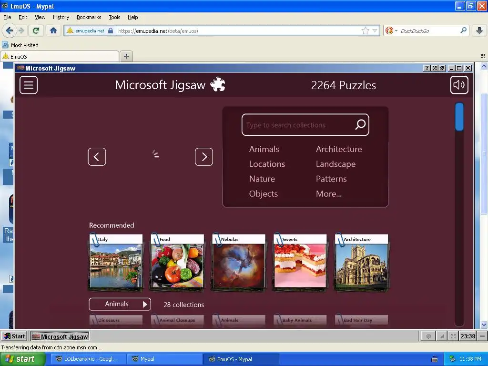Focus the browser address bar

pos(238,30)
